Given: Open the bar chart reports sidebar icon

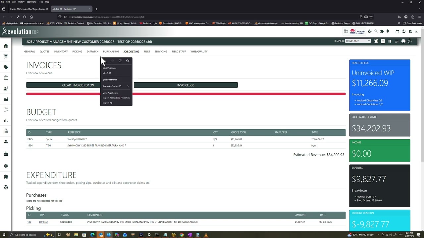Looking at the screenshot, I should click(6, 120).
